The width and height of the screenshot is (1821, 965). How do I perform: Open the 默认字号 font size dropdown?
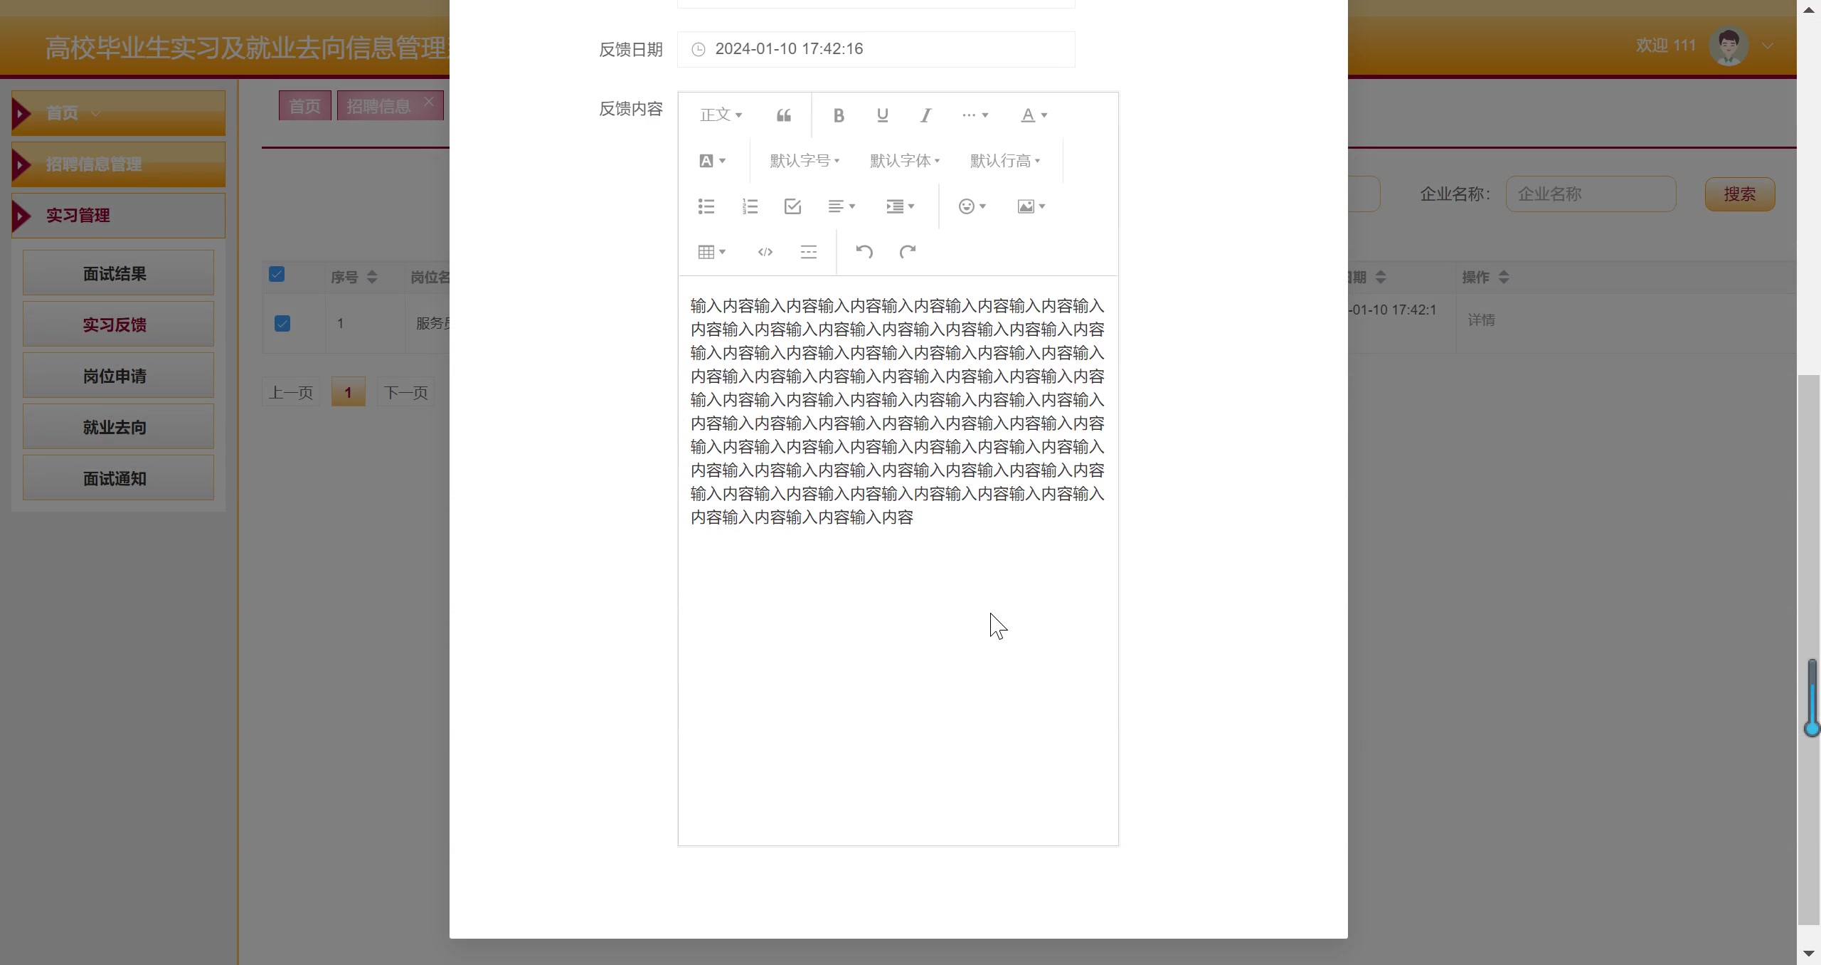pyautogui.click(x=805, y=161)
